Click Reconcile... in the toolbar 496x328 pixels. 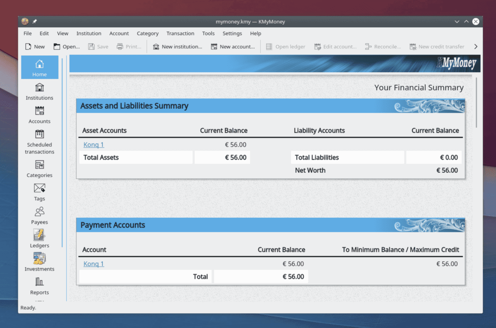383,47
